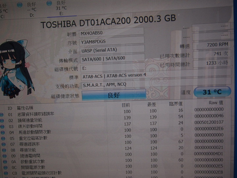Click the power on hours 1233 小時 field
The image size is (237, 178).
(212, 63)
